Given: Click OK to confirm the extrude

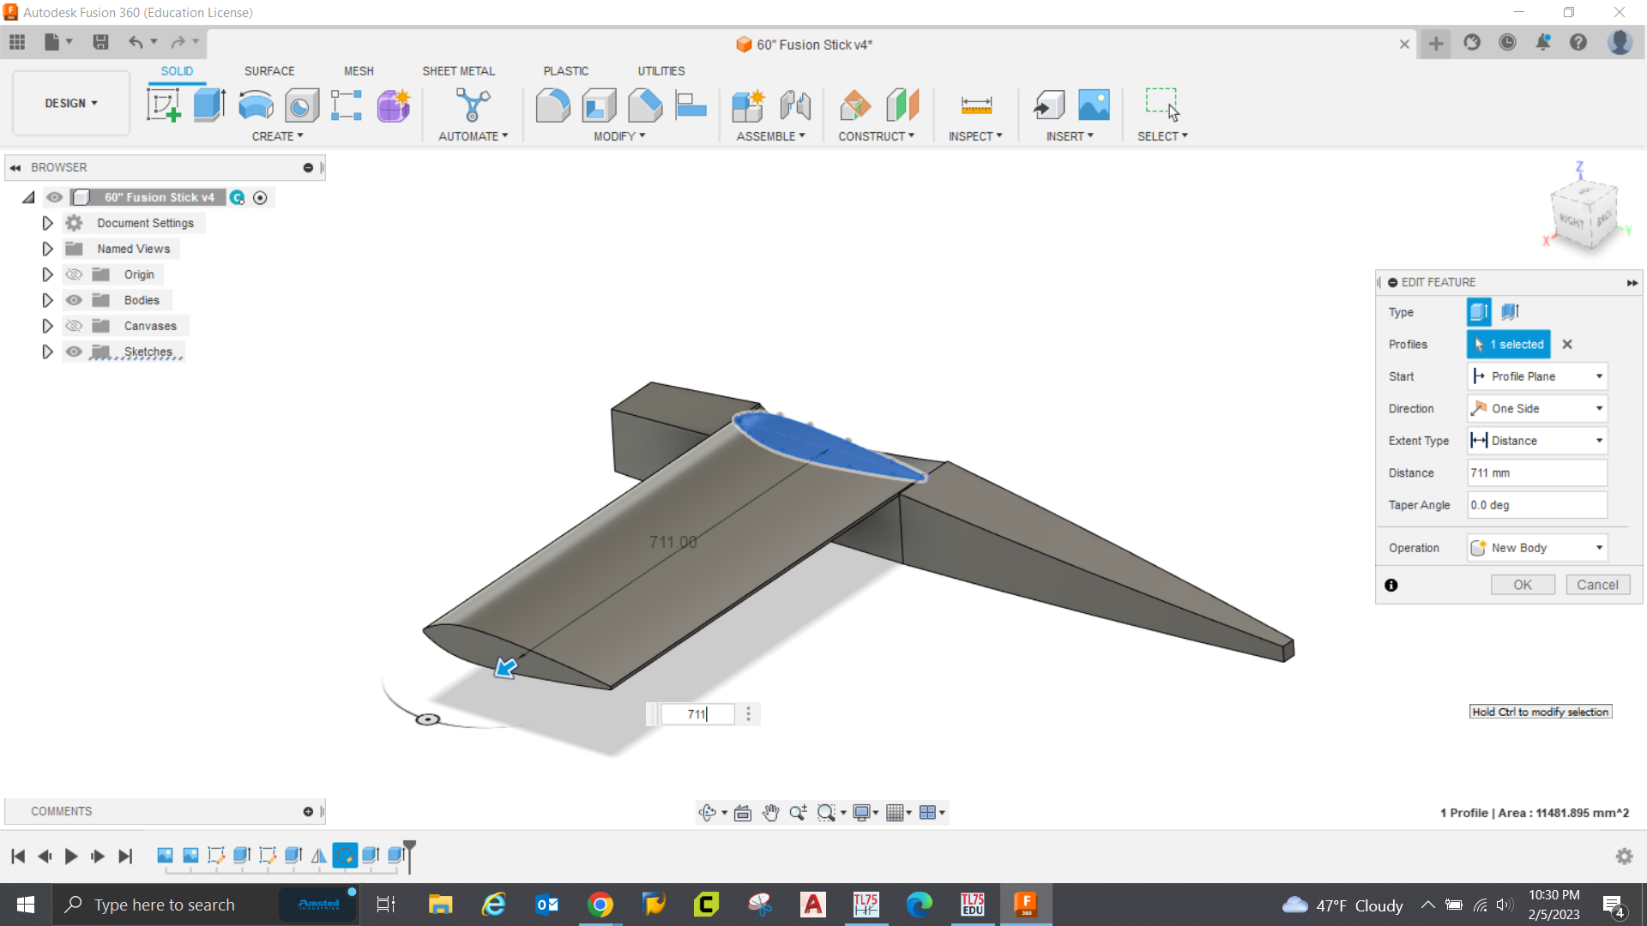Looking at the screenshot, I should 1523,584.
